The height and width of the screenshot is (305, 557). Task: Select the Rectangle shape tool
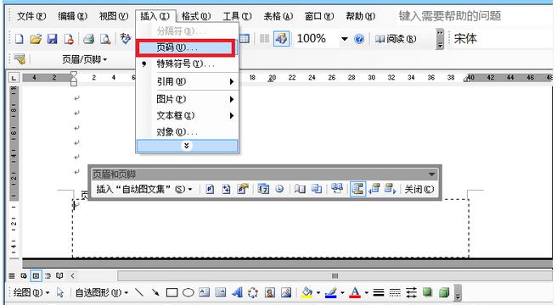coord(172,292)
